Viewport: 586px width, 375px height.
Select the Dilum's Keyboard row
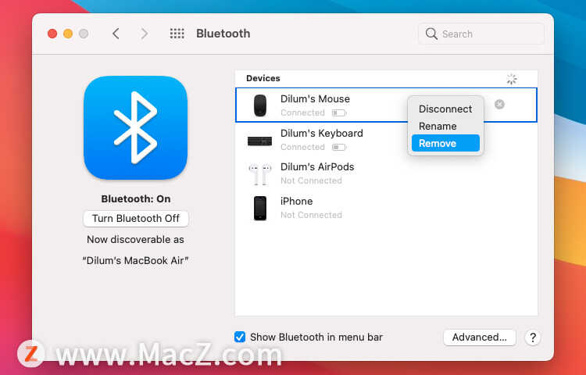point(386,140)
